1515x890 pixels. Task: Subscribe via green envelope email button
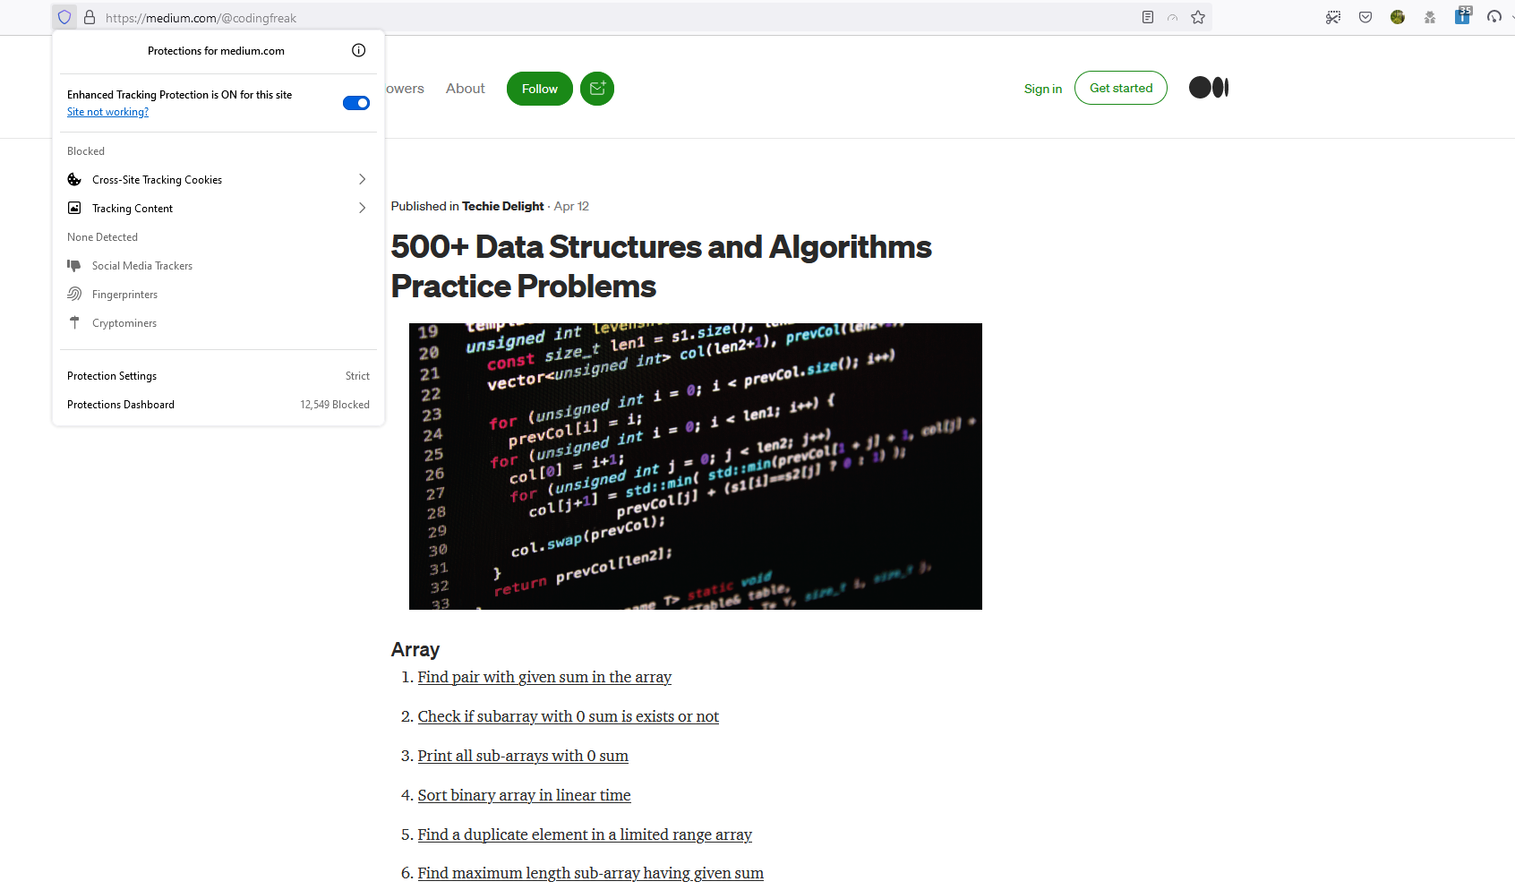597,89
